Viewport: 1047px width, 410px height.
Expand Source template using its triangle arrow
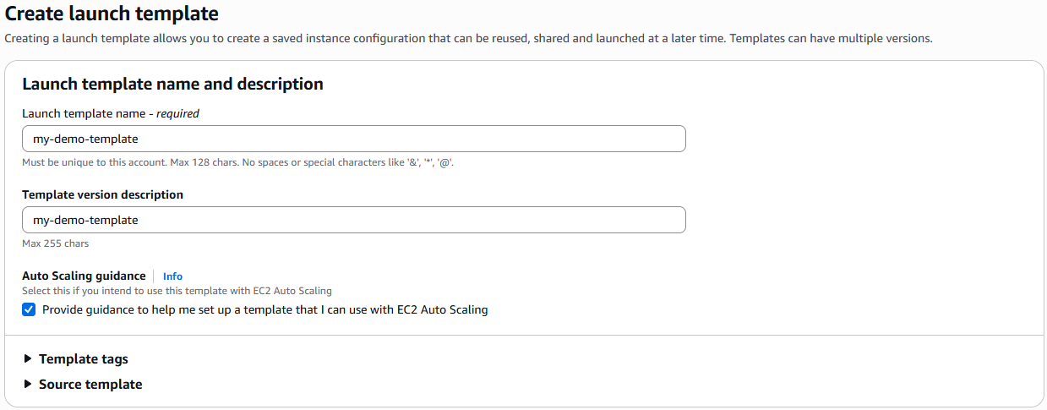[x=29, y=384]
